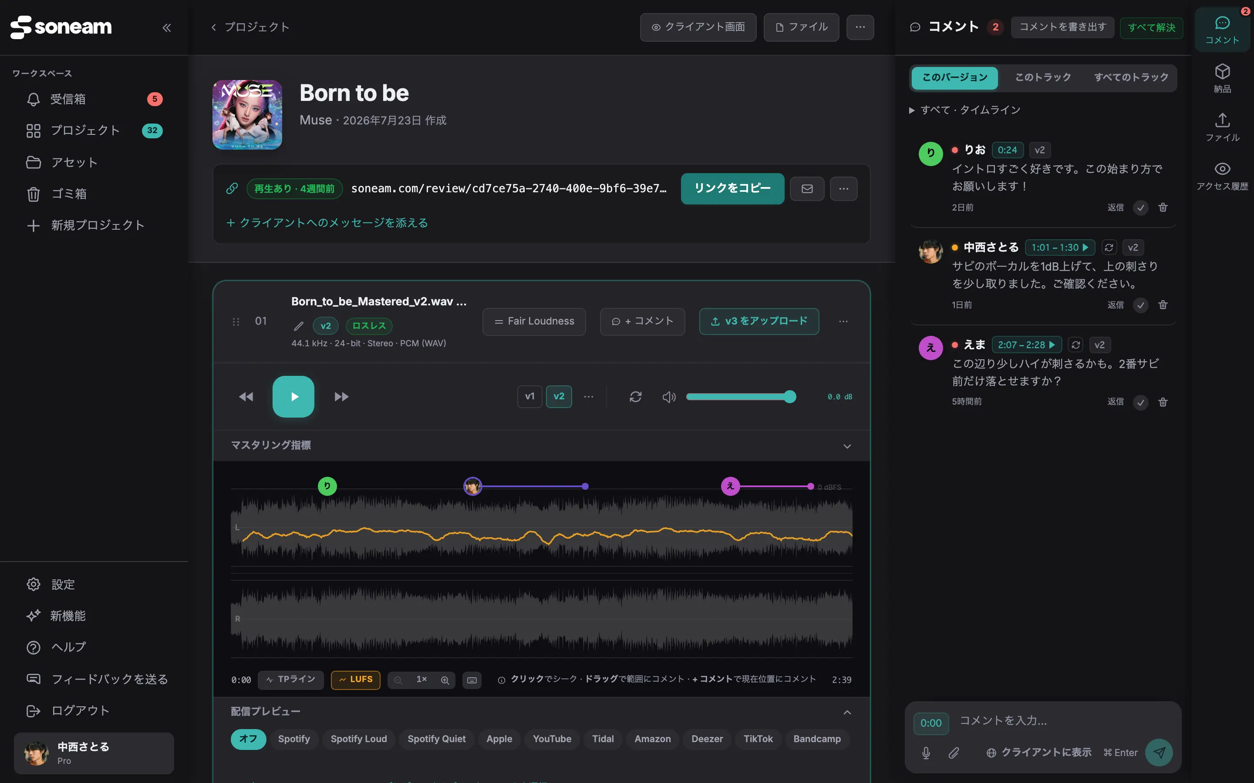Screen dimensions: 1254x783
Task: Toggle the LUFS overlay
Action: (x=355, y=679)
